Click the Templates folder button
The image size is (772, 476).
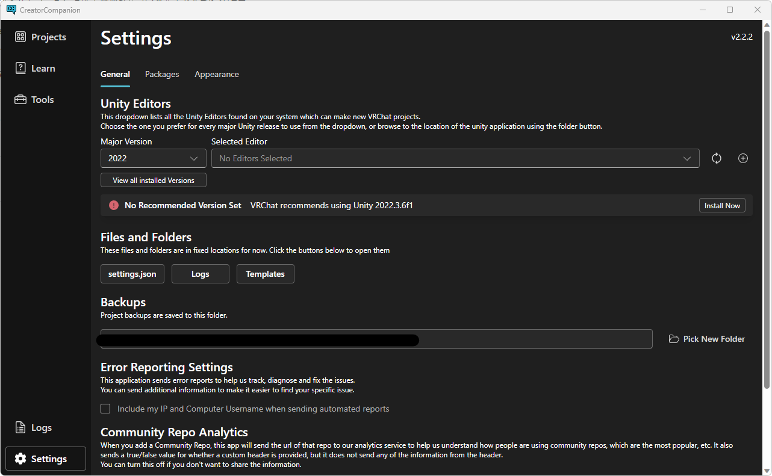[265, 274]
